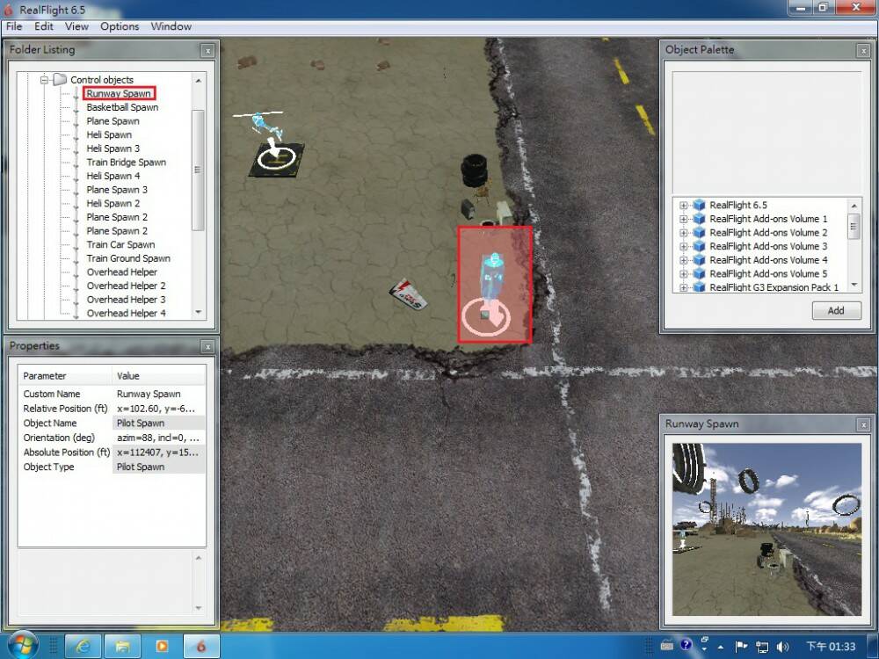
Task: Expand the RealFlight 6.5 palette node
Action: tap(683, 205)
